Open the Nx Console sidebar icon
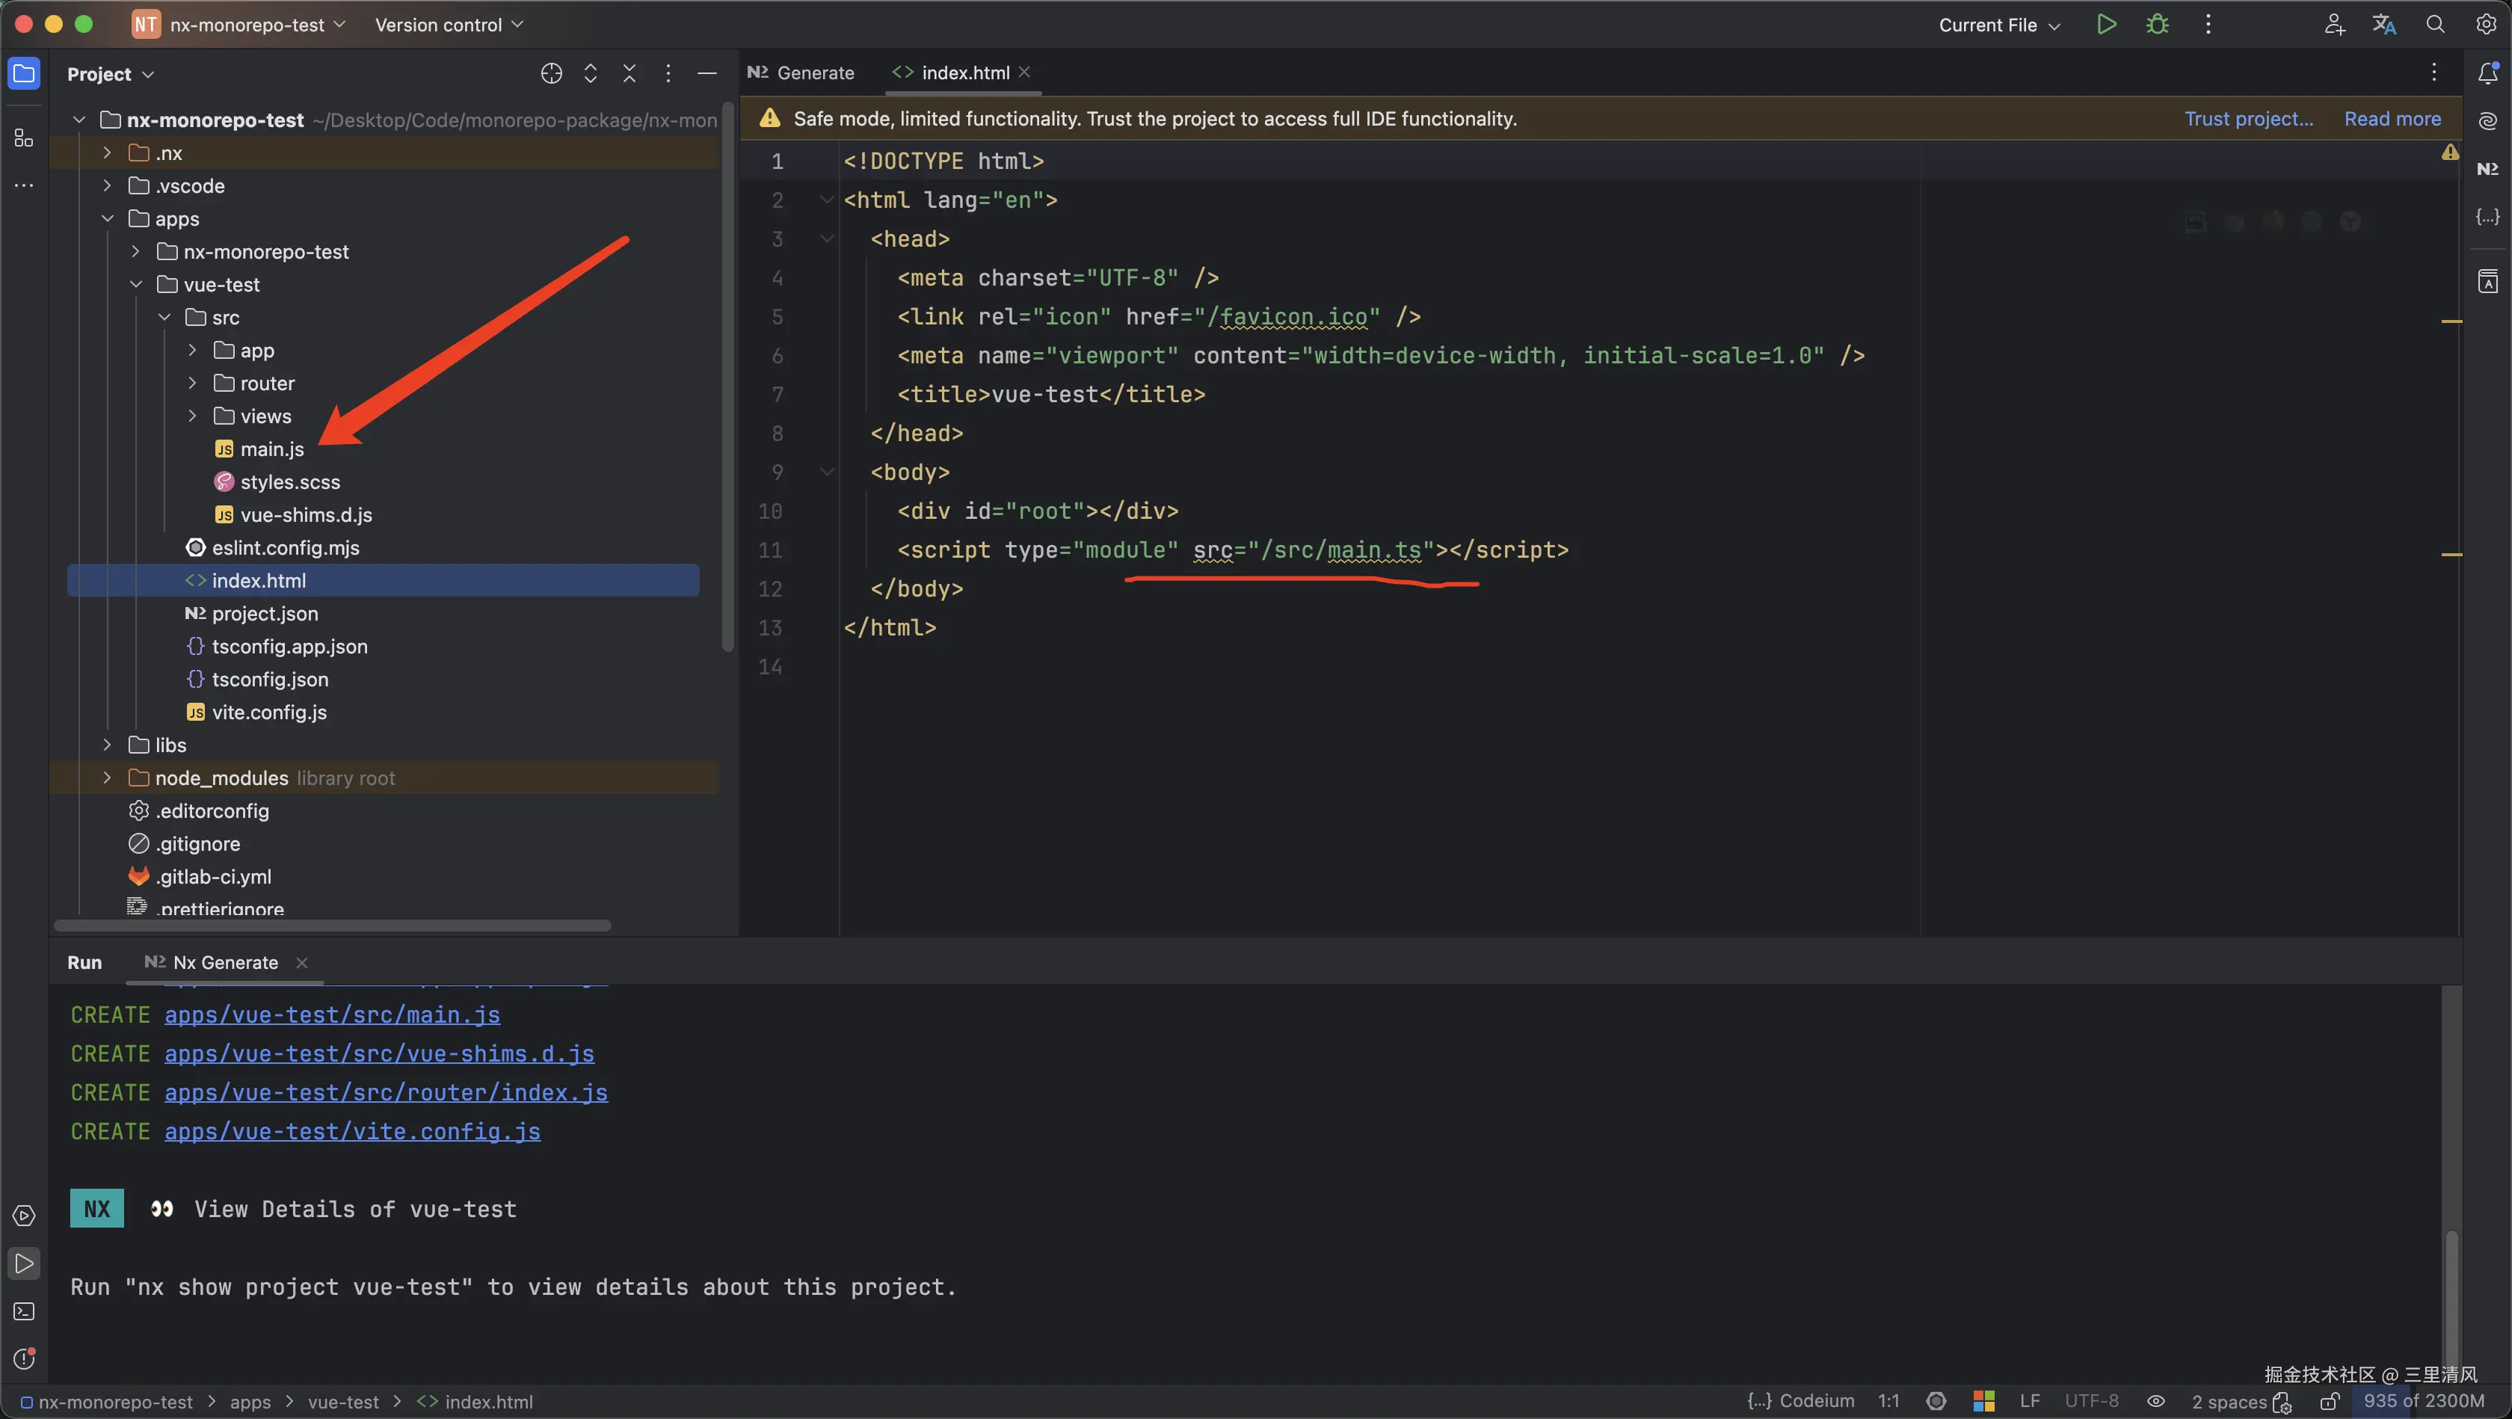 pyautogui.click(x=2487, y=169)
